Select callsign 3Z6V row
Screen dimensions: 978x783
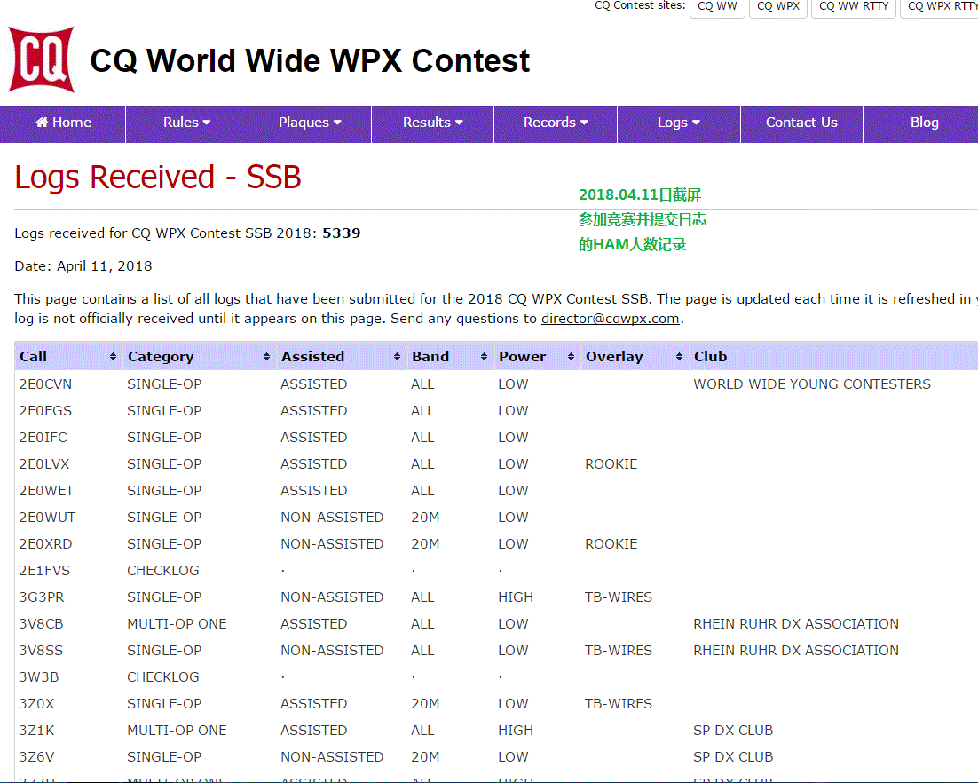click(x=36, y=756)
